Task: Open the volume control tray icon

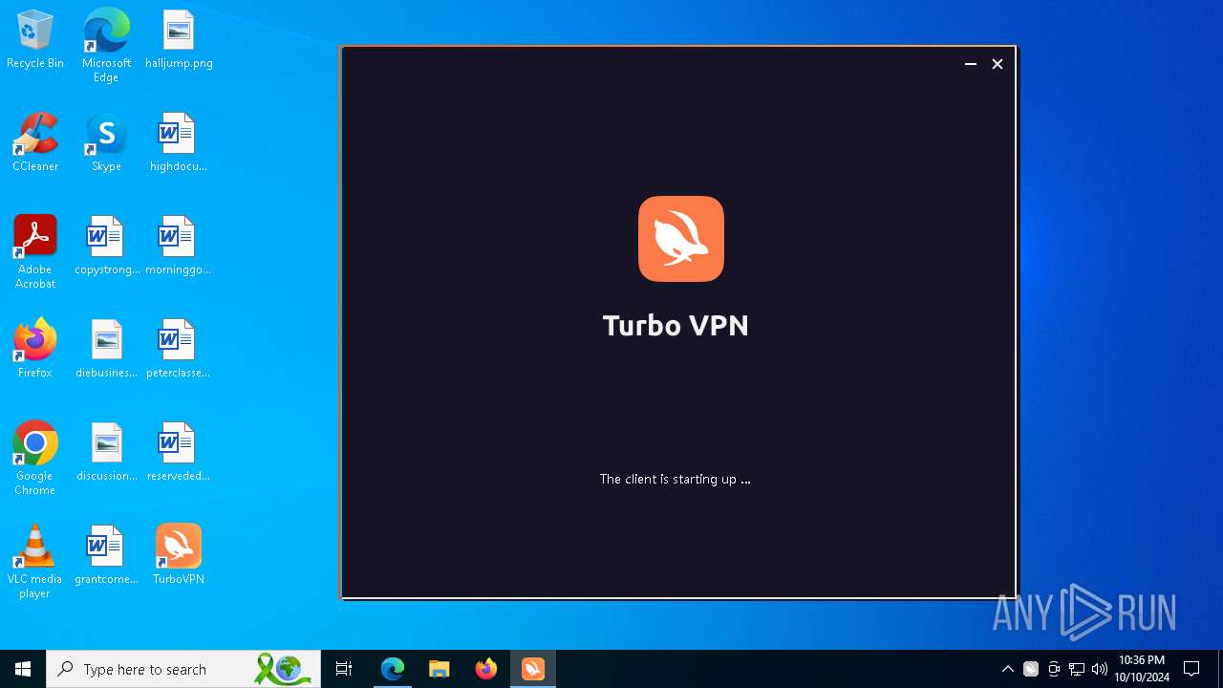Action: pyautogui.click(x=1100, y=669)
